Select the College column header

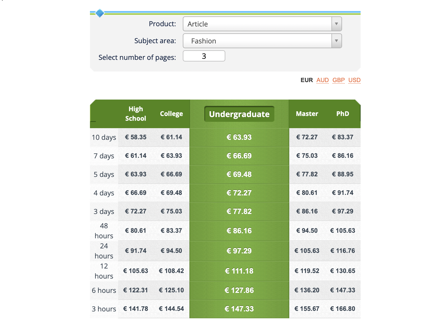171,114
